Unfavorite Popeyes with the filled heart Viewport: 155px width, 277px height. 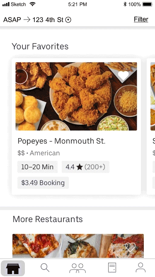[x=124, y=75]
